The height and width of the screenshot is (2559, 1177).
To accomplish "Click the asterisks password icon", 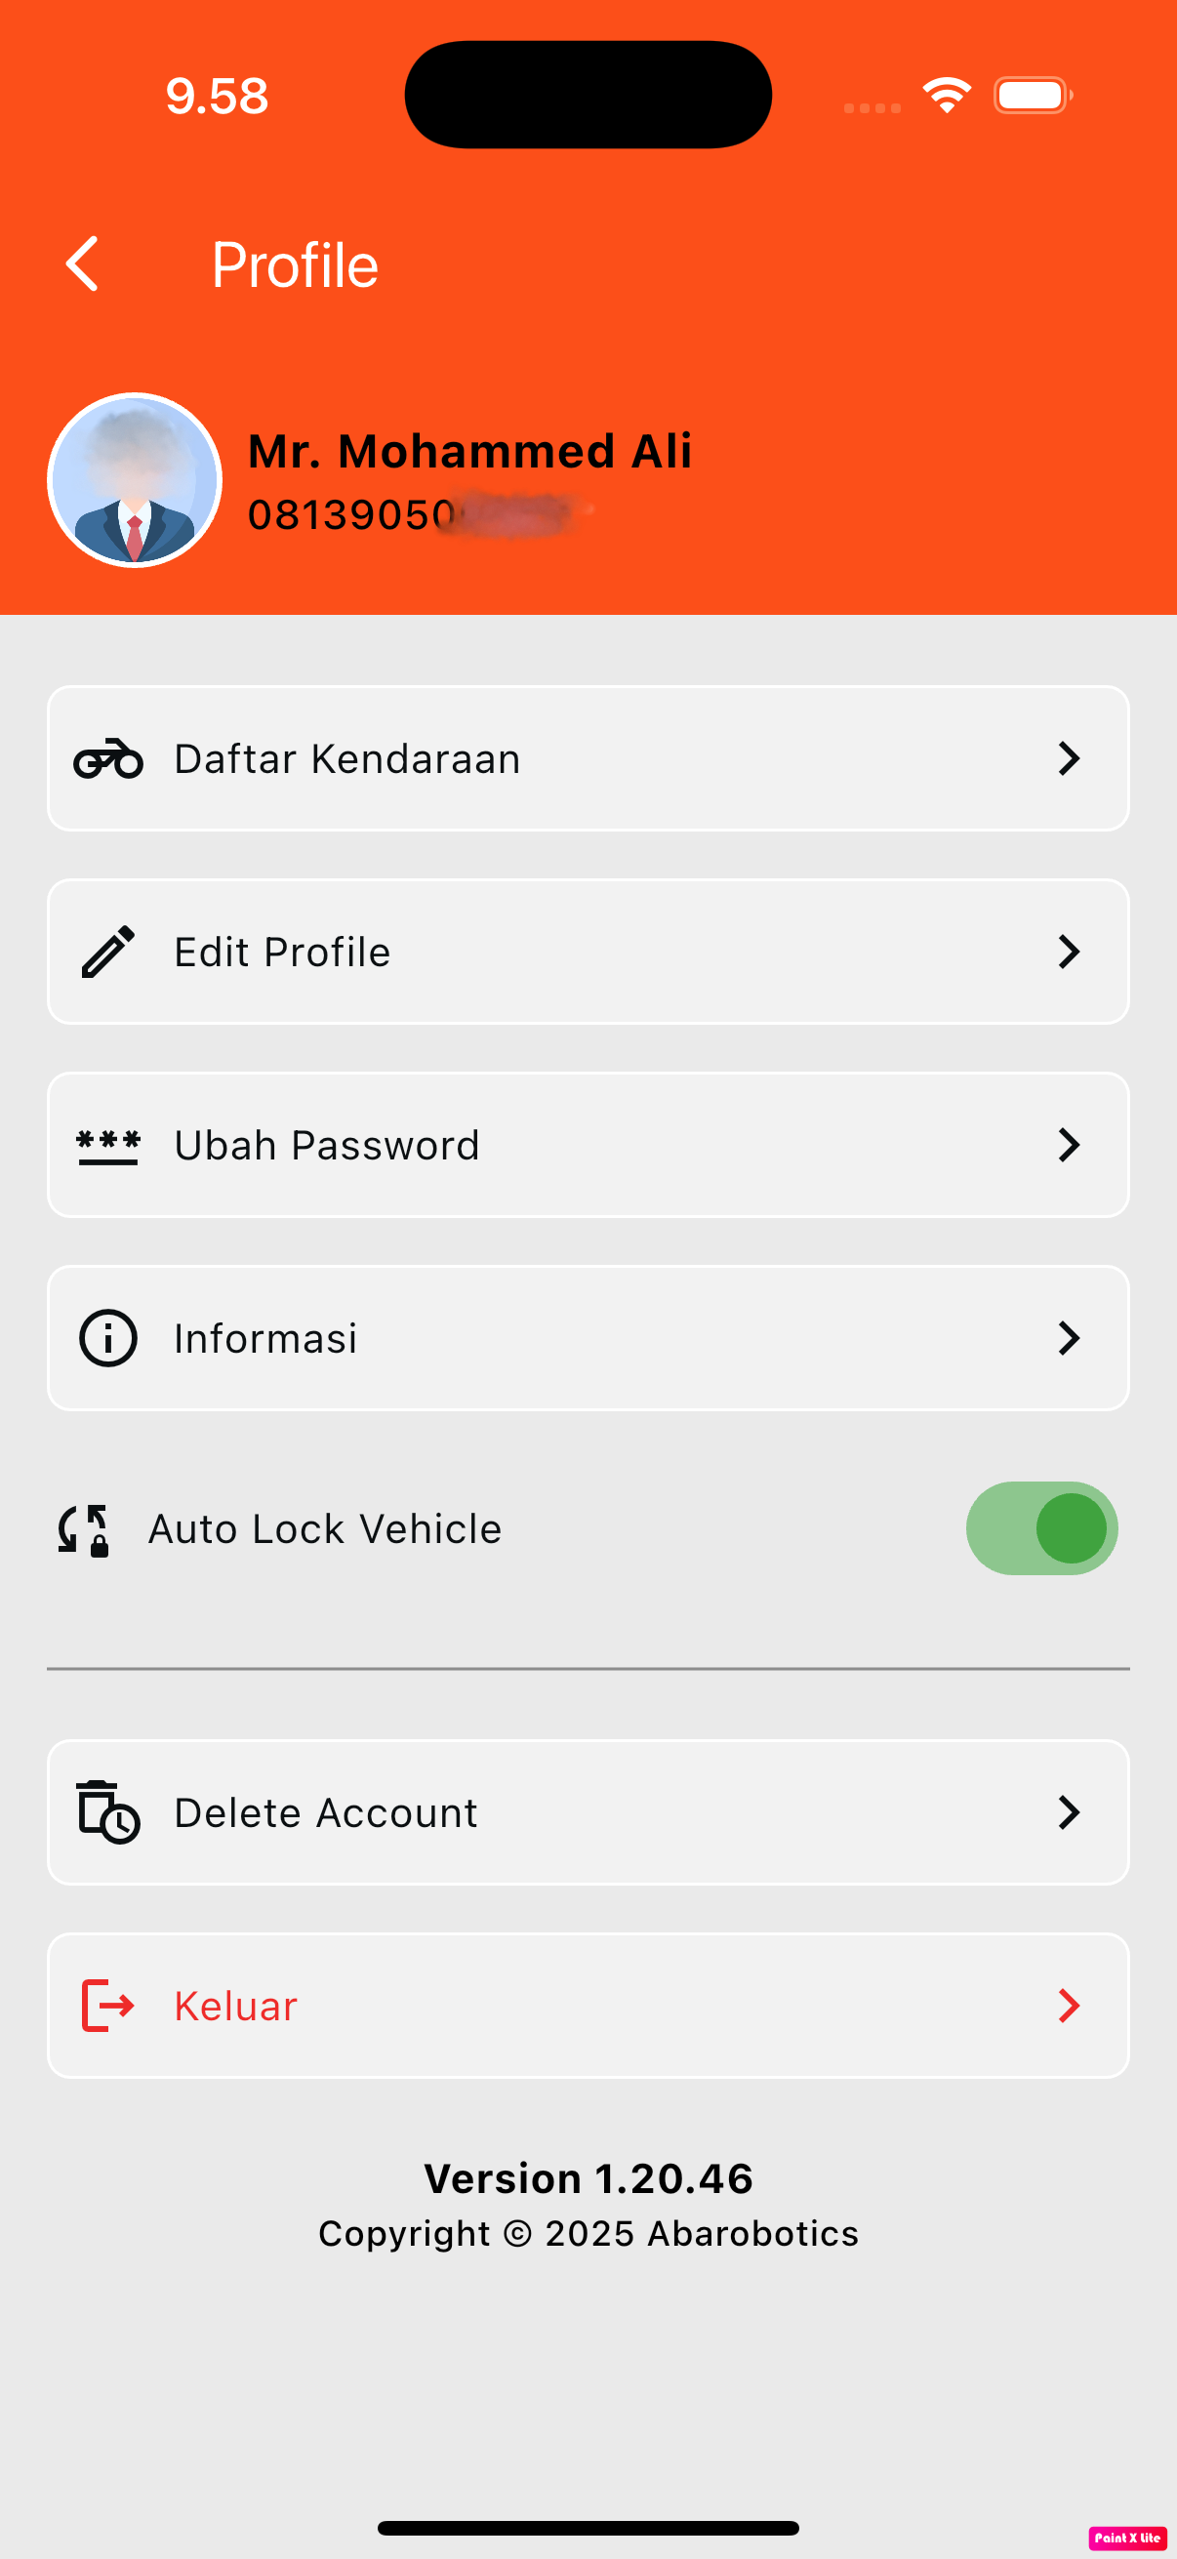I will 108,1146.
